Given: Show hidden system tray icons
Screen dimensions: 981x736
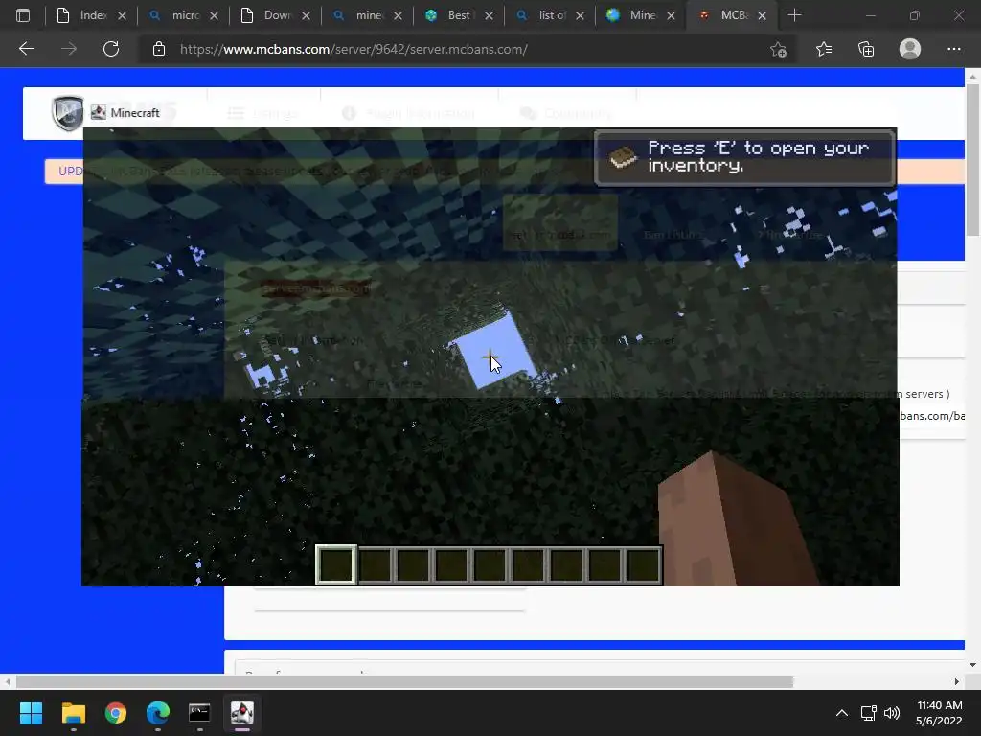Looking at the screenshot, I should point(842,713).
